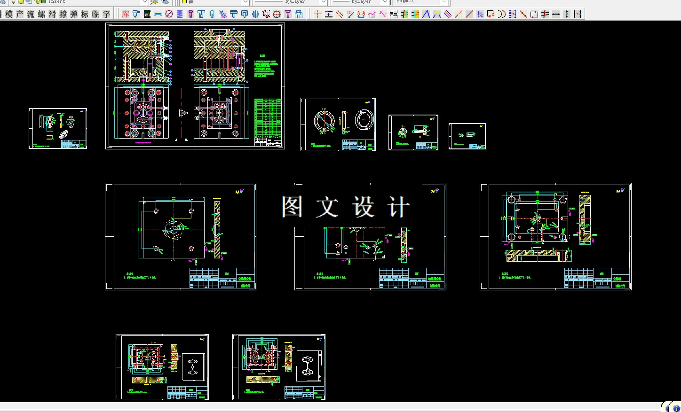The image size is (681, 412).
Task: Select the smallest pin drawing sheet
Action: pos(467,136)
